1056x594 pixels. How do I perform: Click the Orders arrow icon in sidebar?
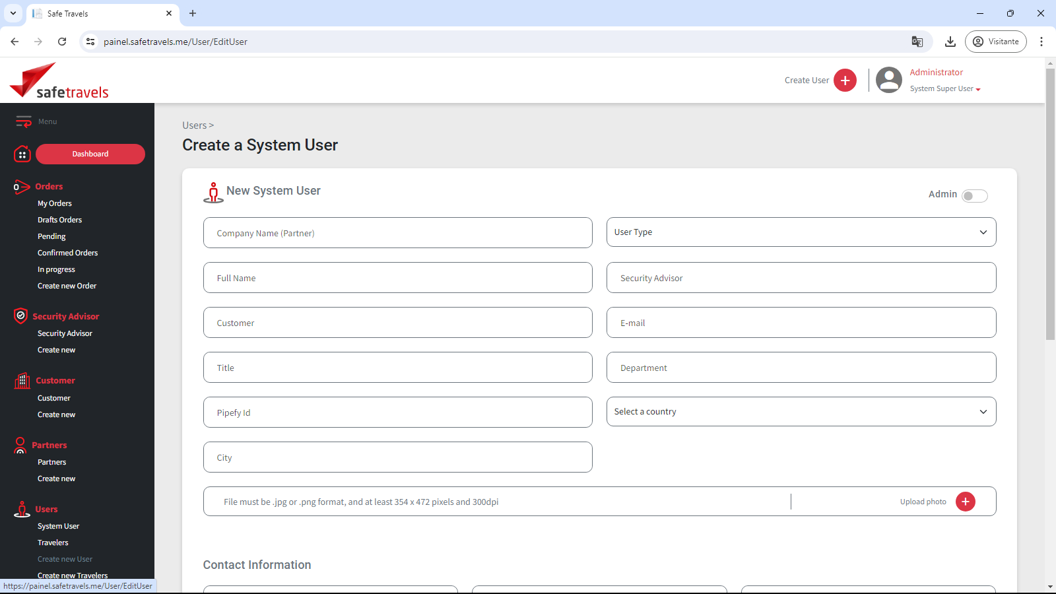[22, 187]
